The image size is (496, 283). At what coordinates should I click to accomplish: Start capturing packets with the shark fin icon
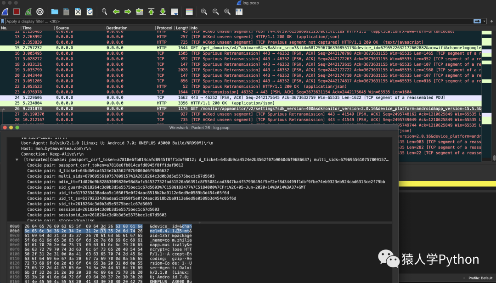coord(5,11)
